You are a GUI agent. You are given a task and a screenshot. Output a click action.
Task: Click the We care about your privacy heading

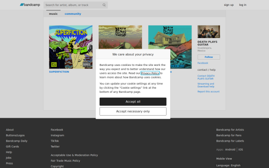point(133,54)
